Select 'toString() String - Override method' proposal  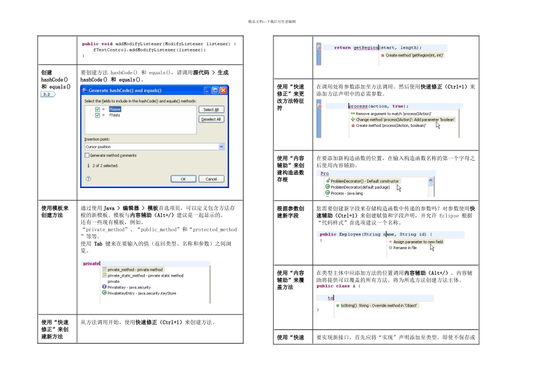click(x=379, y=306)
